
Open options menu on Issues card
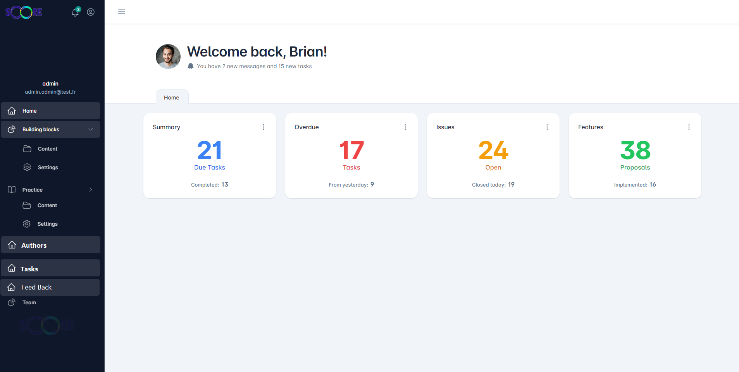click(547, 127)
